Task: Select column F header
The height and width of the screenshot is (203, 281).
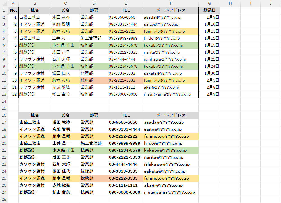Action: click(x=171, y=3)
